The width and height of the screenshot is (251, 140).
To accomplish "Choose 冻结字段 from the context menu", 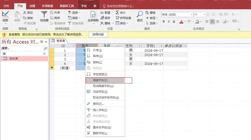I will coord(100,92).
